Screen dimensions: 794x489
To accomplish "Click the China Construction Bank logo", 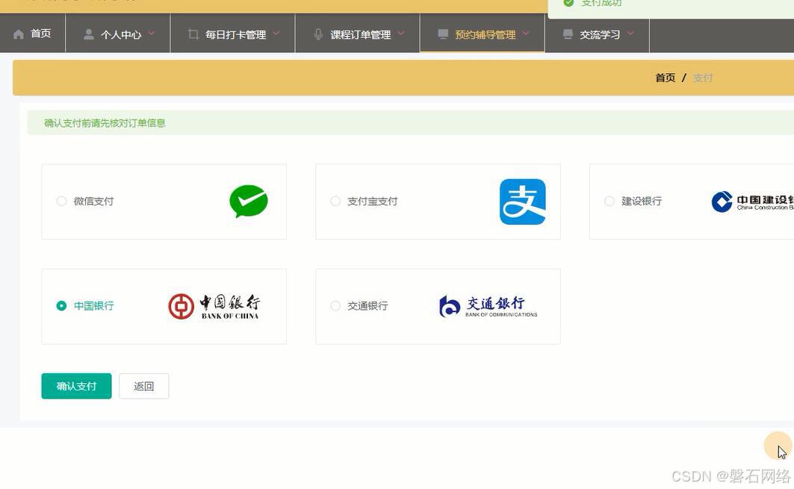I will coord(752,202).
